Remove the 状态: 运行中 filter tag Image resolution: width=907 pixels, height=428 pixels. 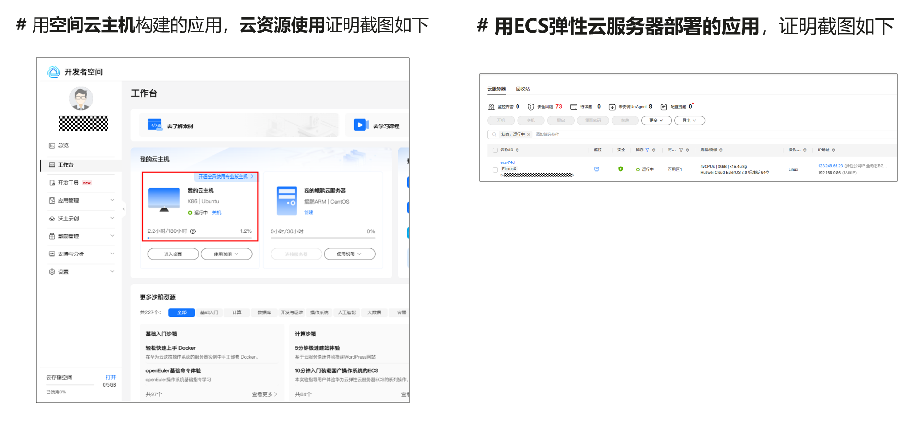529,135
